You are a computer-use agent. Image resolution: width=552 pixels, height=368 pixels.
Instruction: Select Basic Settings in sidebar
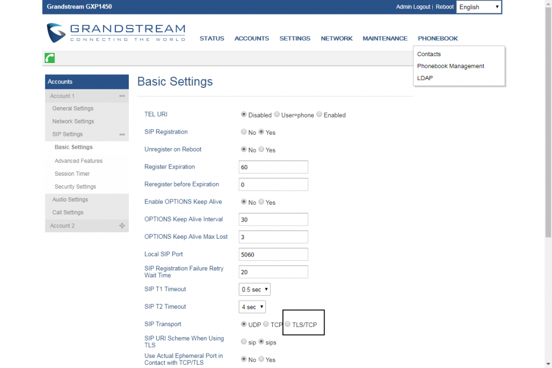click(x=73, y=148)
